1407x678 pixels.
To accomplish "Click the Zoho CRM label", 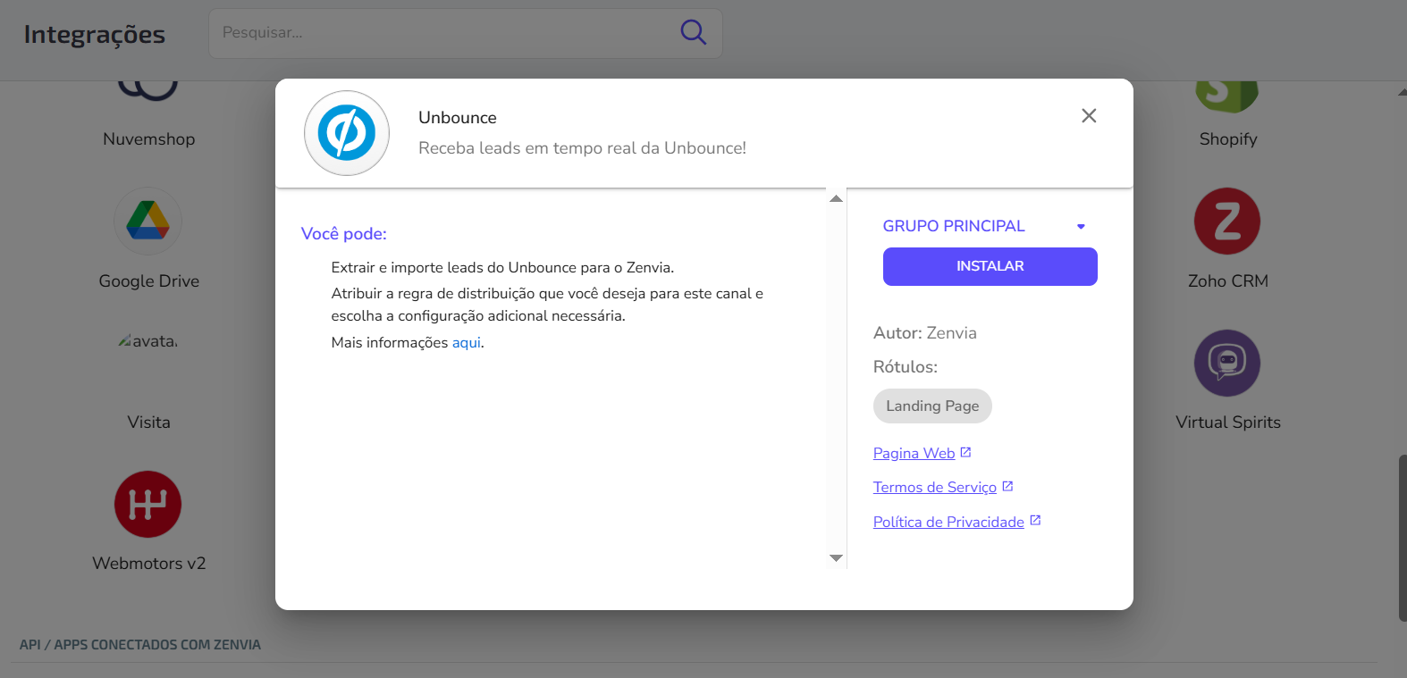I will (1228, 281).
